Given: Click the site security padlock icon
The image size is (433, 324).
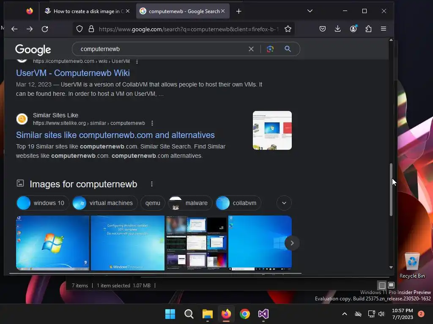Looking at the screenshot, I should (91, 29).
